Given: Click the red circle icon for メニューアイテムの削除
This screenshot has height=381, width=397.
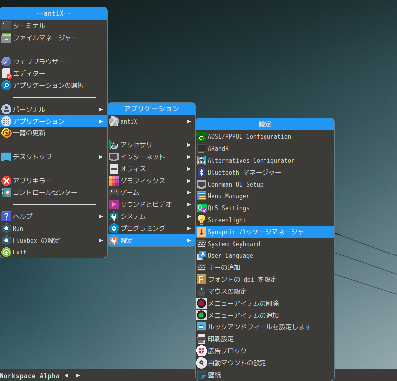Looking at the screenshot, I should pyautogui.click(x=201, y=303).
